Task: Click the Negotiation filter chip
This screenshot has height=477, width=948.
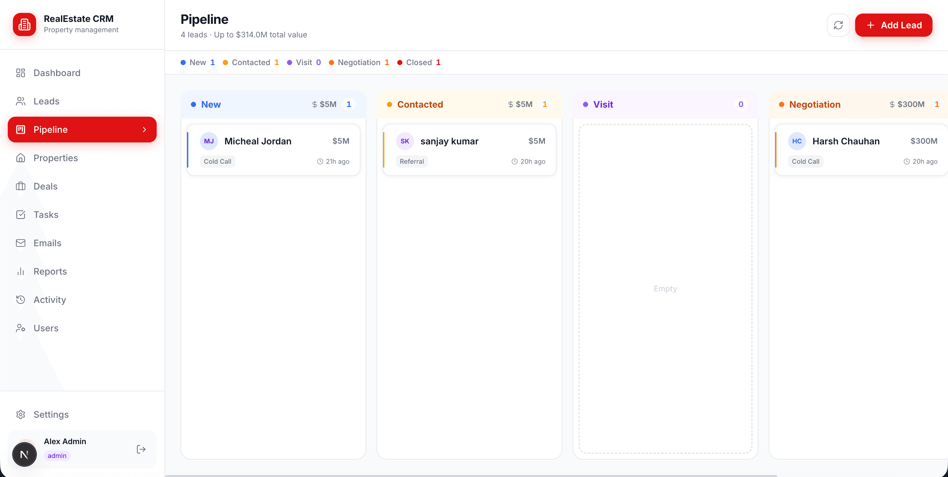Action: click(360, 63)
